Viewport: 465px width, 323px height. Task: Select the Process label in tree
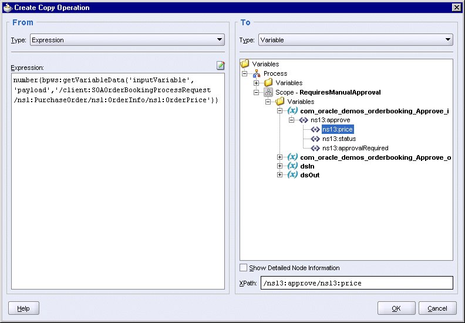[275, 73]
